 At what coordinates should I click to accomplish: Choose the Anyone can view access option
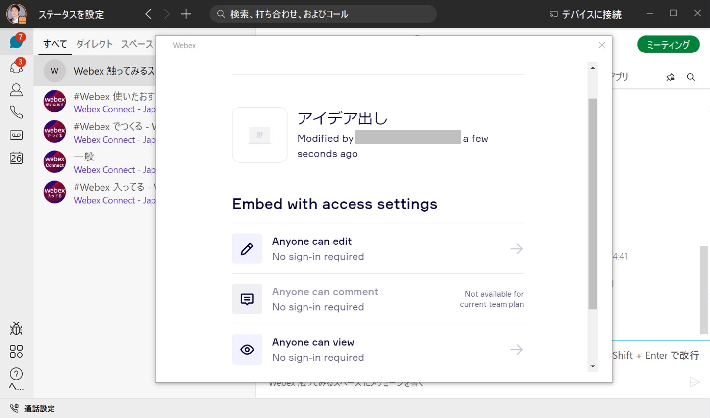[x=378, y=350]
